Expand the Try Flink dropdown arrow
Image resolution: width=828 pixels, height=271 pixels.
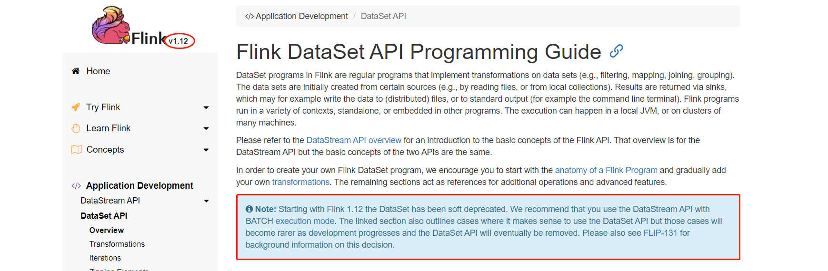pos(206,108)
